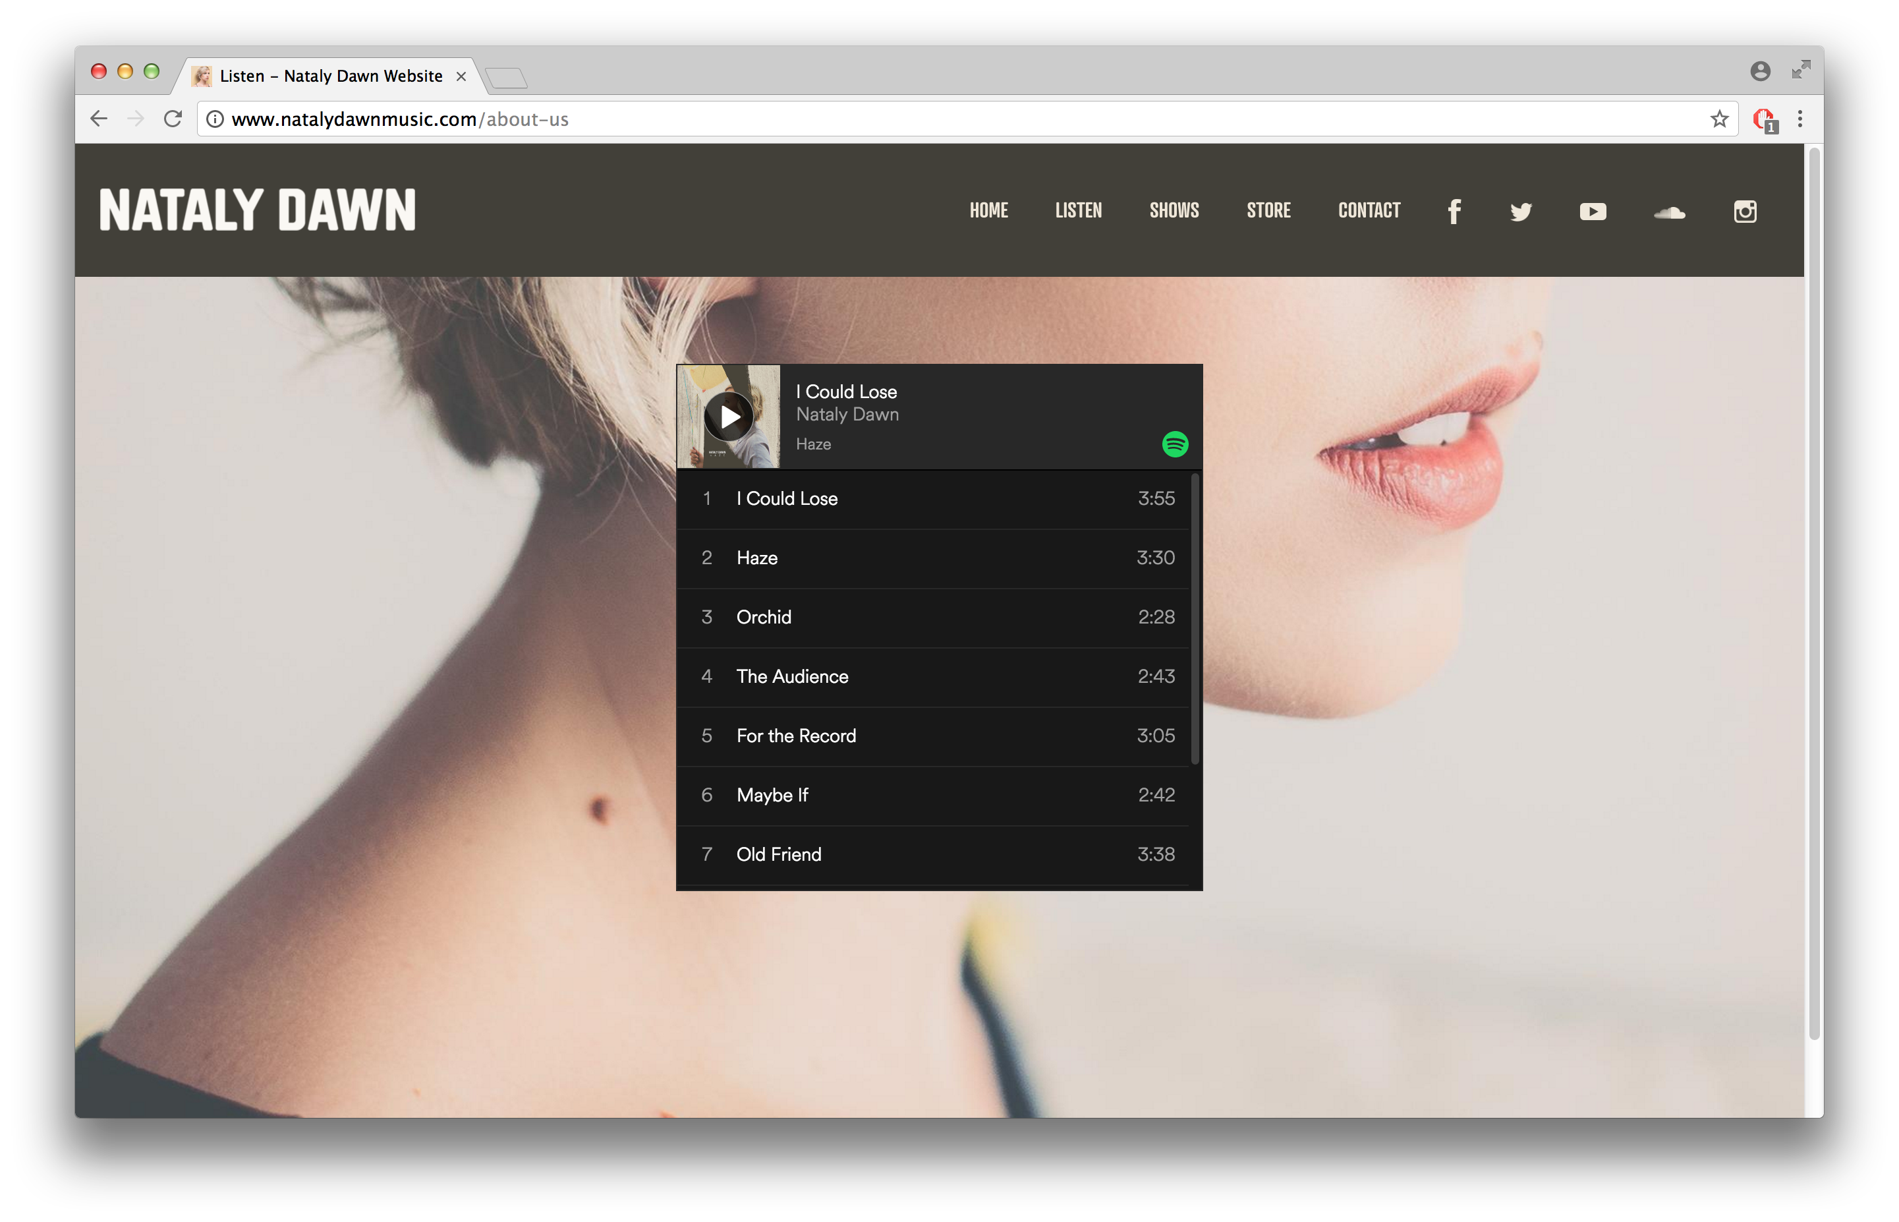Click the NATALY DAWN site logo

[x=257, y=210]
